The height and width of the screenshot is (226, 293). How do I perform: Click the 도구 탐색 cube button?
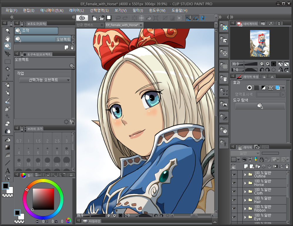(x=260, y=106)
